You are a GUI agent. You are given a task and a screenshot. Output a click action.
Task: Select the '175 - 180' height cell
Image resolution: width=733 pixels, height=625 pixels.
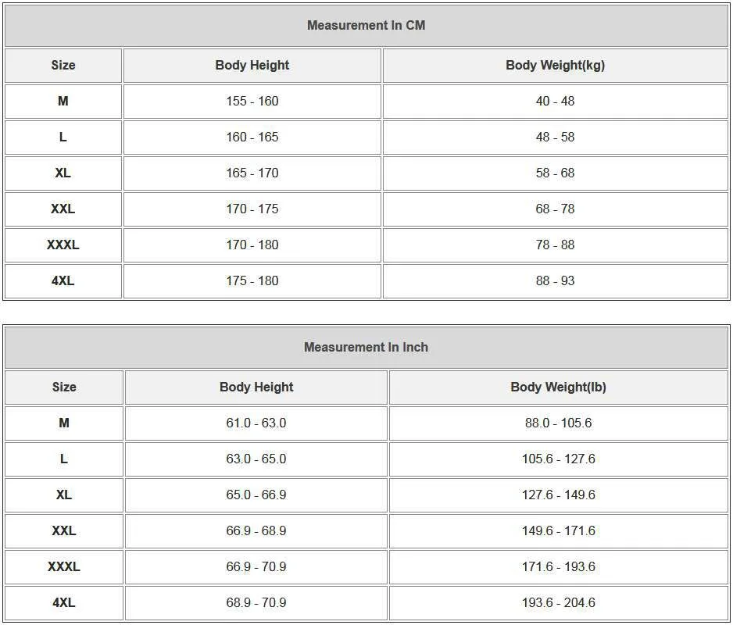point(252,281)
